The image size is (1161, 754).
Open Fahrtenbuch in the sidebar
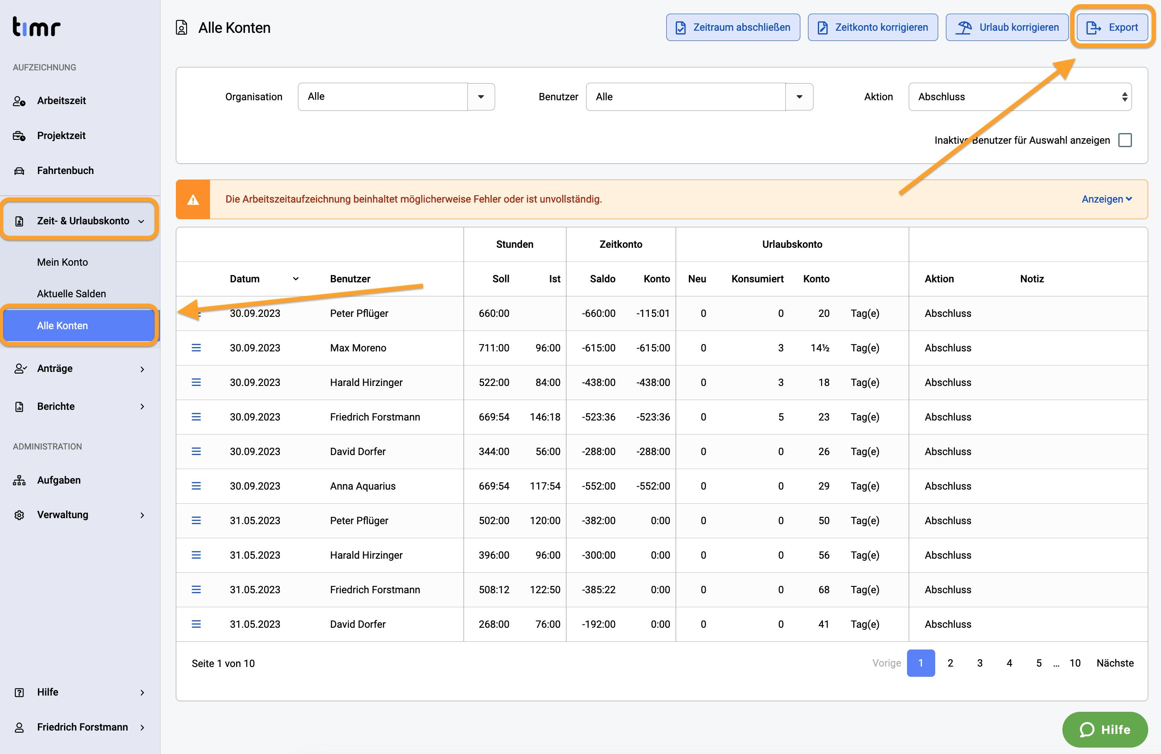coord(65,171)
